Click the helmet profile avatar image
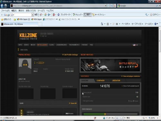 coord(25,66)
